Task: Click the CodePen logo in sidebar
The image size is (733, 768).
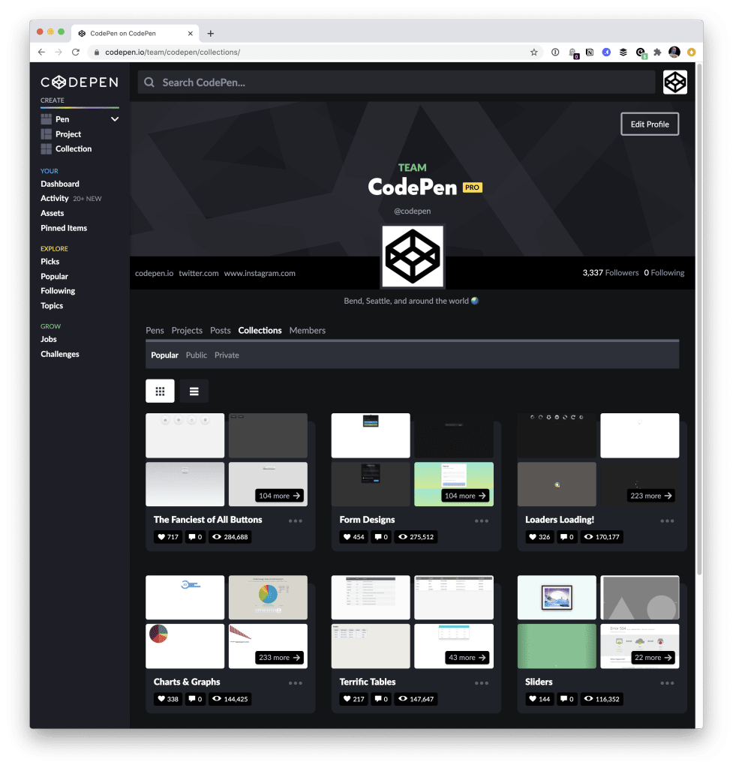Action: point(80,82)
